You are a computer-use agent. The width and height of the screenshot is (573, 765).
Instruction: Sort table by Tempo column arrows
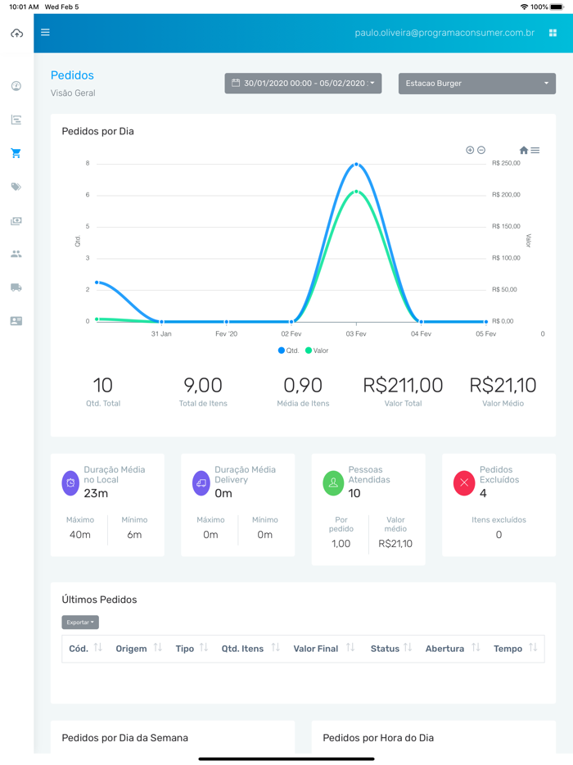pyautogui.click(x=533, y=647)
